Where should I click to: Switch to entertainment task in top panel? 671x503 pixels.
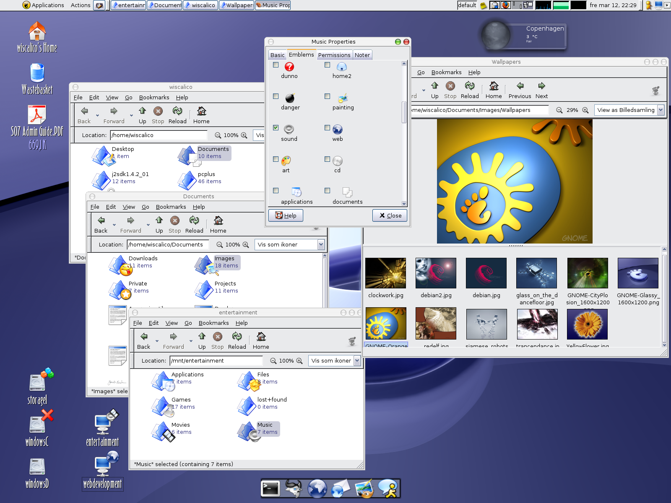click(128, 5)
